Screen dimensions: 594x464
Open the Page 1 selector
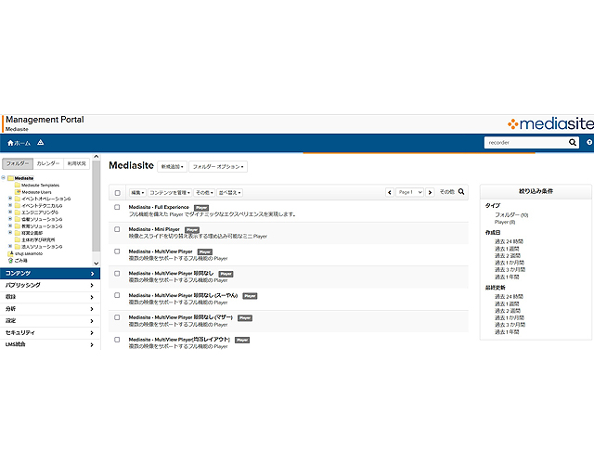(409, 192)
